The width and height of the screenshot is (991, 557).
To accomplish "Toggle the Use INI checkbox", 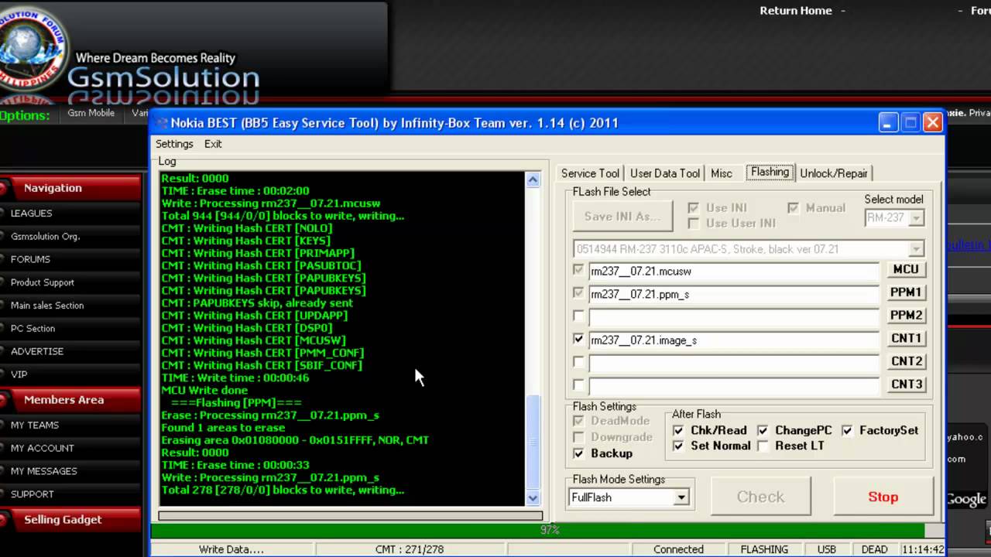I will pyautogui.click(x=693, y=208).
